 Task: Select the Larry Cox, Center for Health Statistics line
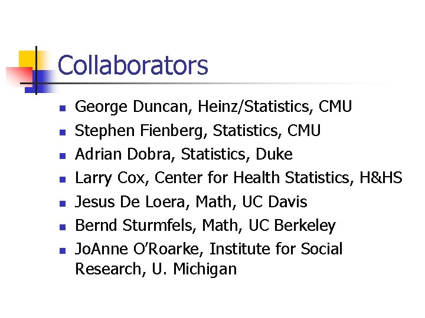238,178
